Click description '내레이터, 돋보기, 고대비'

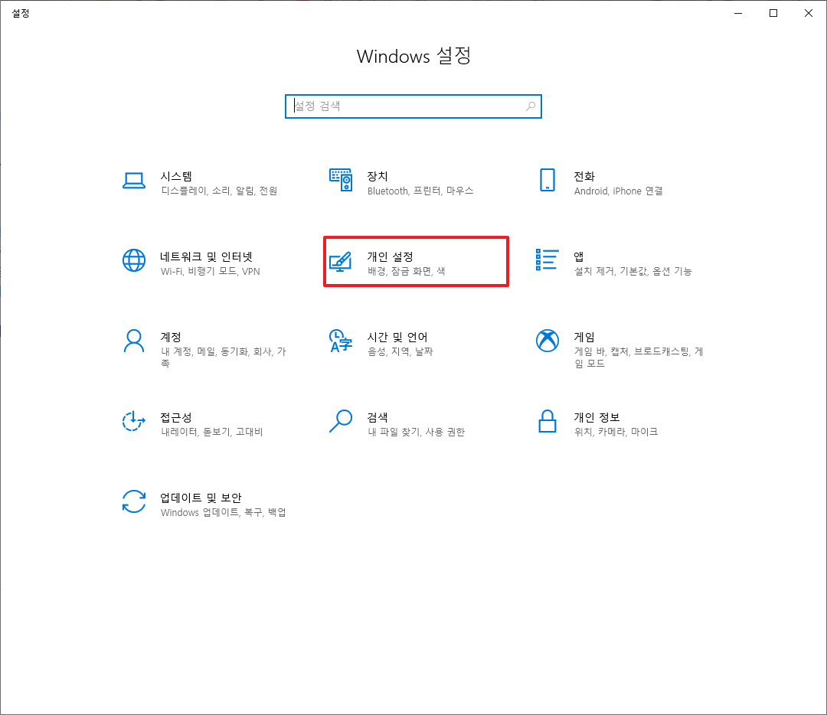[x=212, y=433]
